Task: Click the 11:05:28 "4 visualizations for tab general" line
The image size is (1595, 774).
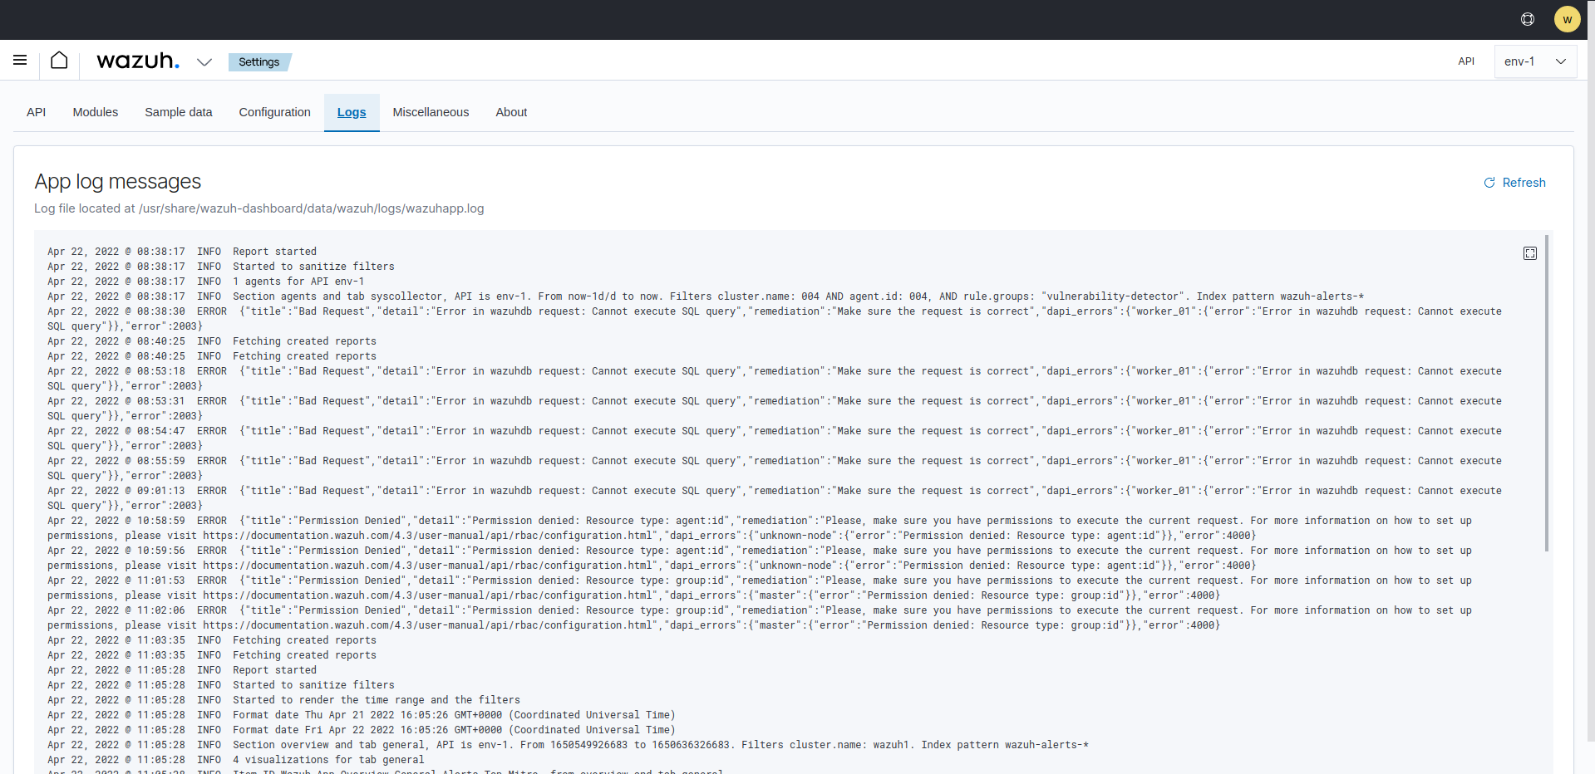Action: click(x=236, y=760)
